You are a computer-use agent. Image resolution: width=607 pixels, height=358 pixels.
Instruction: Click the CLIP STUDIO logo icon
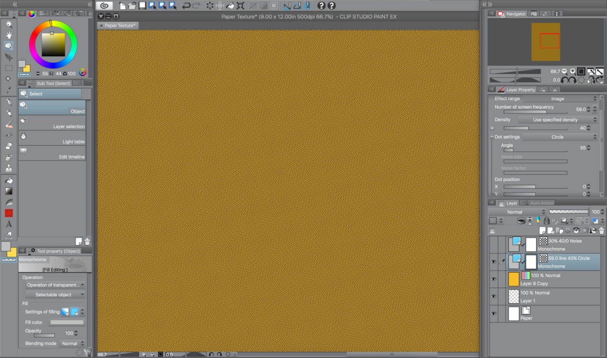click(x=104, y=6)
